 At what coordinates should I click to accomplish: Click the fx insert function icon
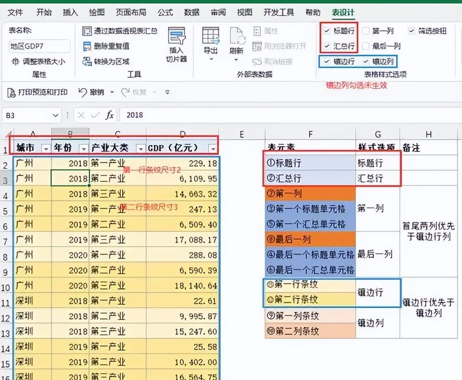tap(109, 115)
